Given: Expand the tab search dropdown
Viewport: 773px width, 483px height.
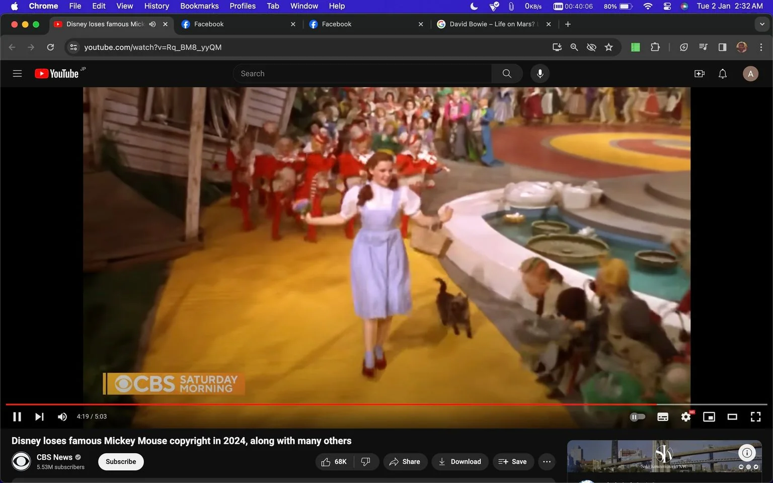Looking at the screenshot, I should 762,24.
